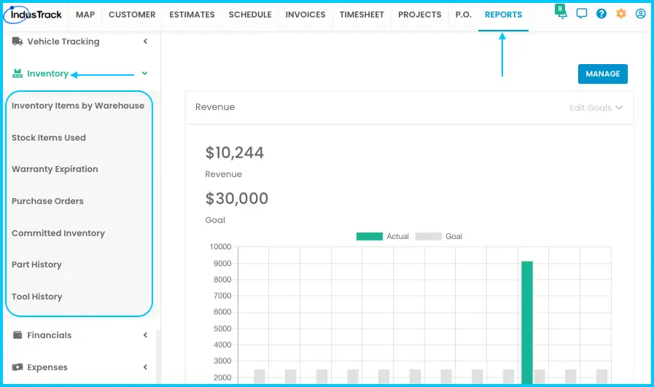Select the REPORTS tab
The height and width of the screenshot is (387, 654).
point(503,15)
